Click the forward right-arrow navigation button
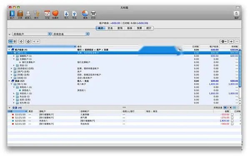The height and width of the screenshot is (156, 250). [x=38, y=42]
